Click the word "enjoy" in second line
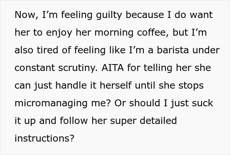 point(59,33)
